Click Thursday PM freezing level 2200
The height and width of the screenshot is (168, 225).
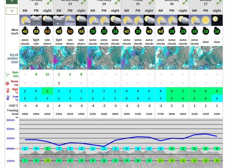pos(104,114)
